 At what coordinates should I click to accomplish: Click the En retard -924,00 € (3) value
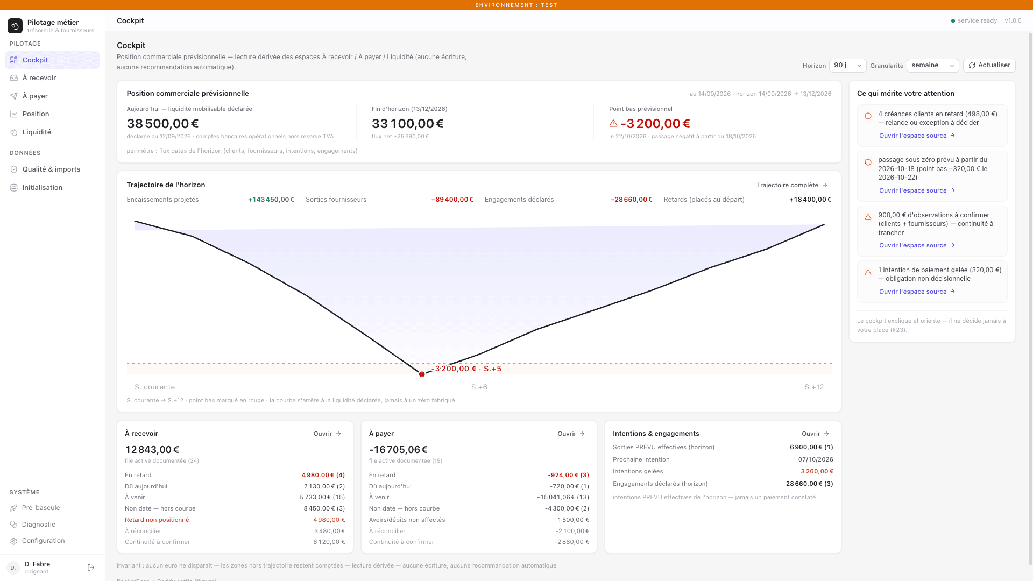click(568, 475)
